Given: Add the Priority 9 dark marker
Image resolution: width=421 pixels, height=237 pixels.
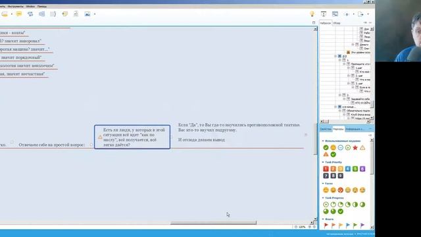Looking at the screenshot, I should click(340, 176).
